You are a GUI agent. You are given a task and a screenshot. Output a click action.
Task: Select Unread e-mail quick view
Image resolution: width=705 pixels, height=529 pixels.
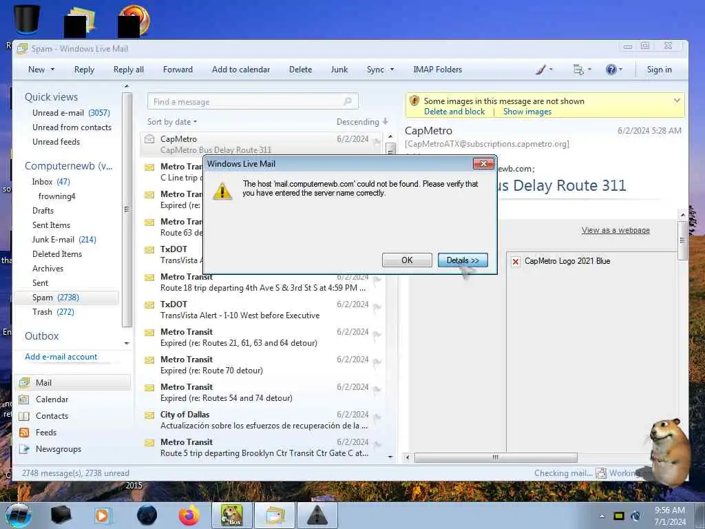[x=71, y=113]
